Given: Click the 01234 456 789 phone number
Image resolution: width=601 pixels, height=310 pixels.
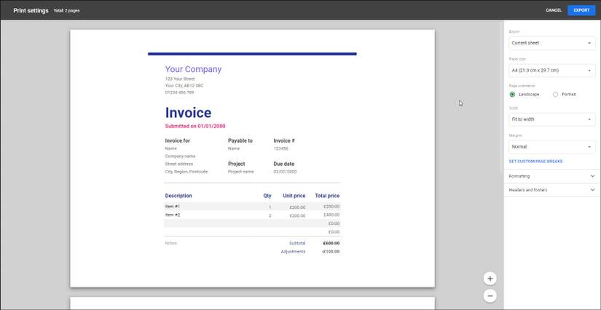Looking at the screenshot, I should pos(179,92).
